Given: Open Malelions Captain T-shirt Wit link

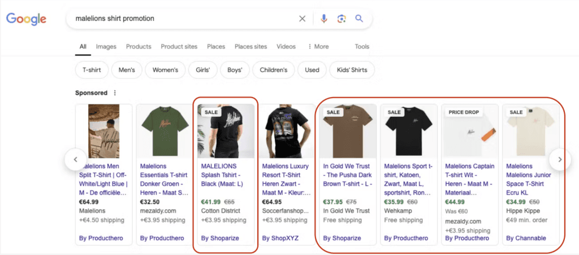Looking at the screenshot, I should [470, 179].
